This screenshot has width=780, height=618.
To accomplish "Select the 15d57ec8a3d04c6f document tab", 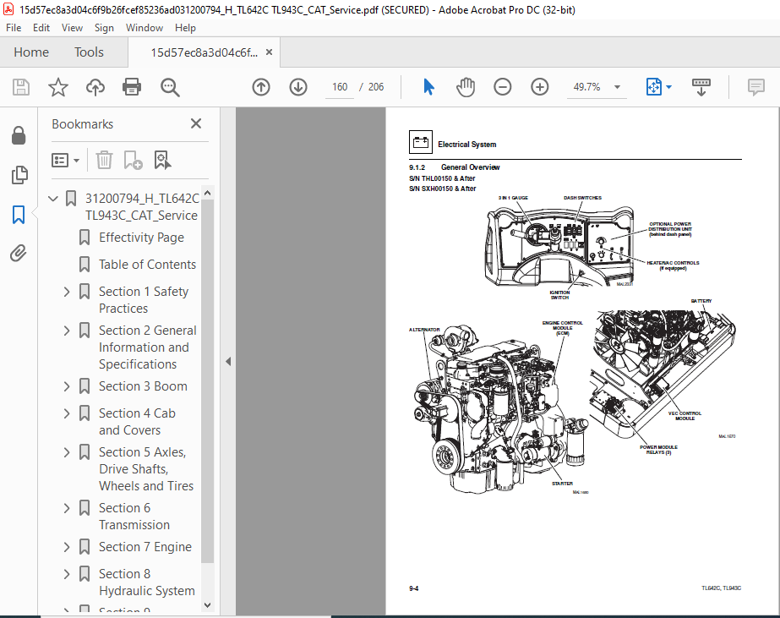I will pos(204,52).
